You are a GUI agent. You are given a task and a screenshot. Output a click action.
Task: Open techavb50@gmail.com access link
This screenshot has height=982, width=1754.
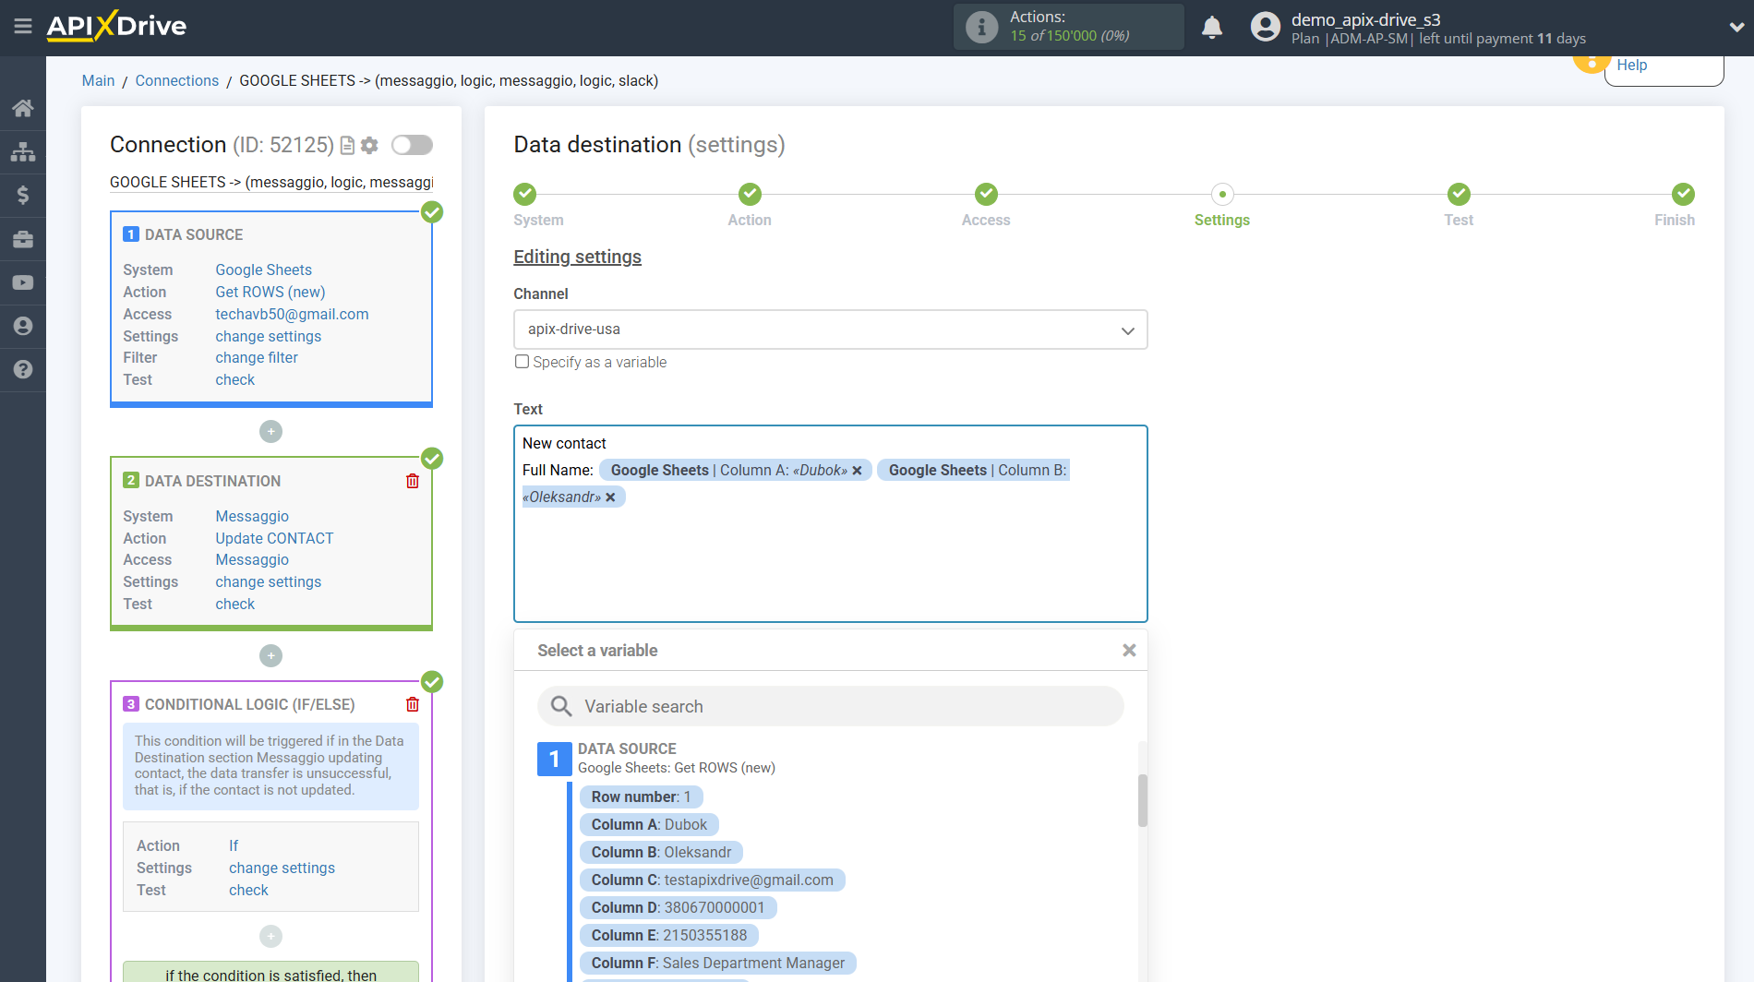292,314
